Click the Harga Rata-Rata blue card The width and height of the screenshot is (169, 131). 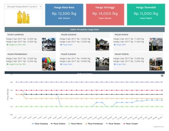point(64,15)
